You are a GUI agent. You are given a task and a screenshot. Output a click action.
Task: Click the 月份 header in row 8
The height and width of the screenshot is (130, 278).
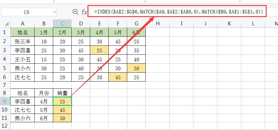point(44,93)
